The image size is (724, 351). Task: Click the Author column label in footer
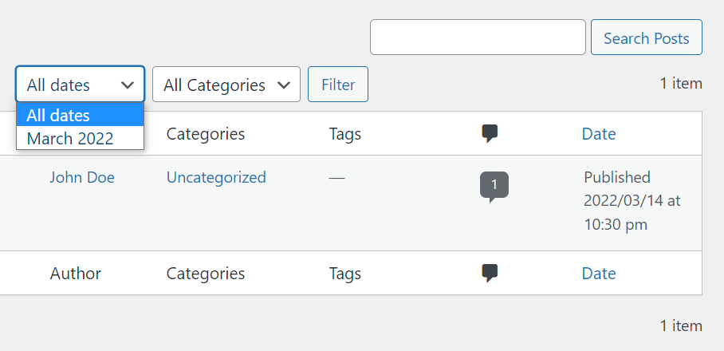click(76, 274)
